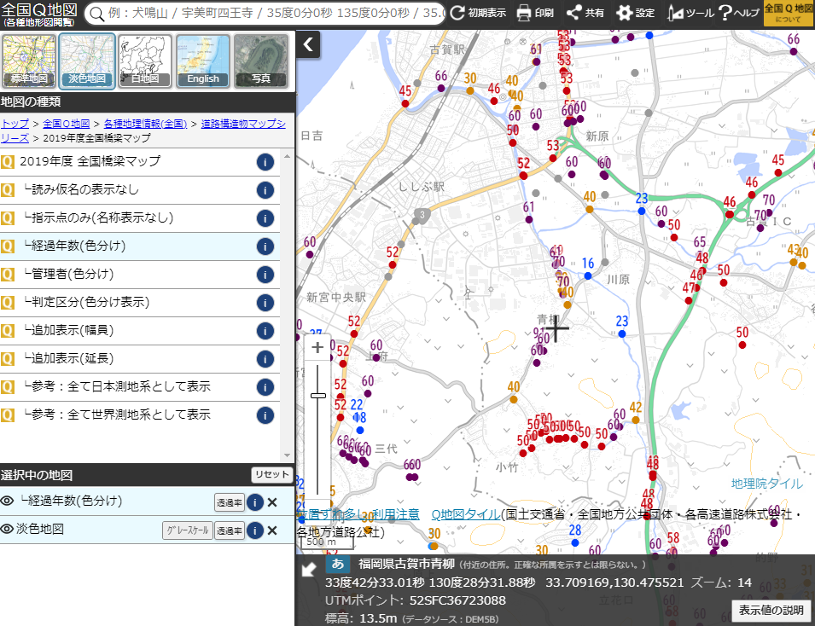This screenshot has height=626, width=815.
Task: Switch map to 写真 aerial imagery
Action: (260, 60)
